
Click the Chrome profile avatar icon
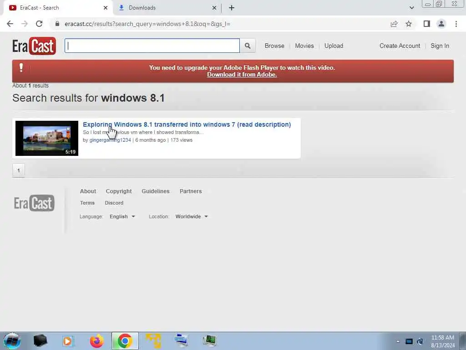(x=441, y=24)
